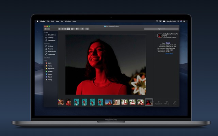Select the Recents sidebar item
This screenshot has height=136, width=218.
click(x=50, y=49)
